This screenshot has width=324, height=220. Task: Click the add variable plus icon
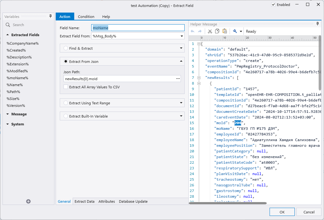tap(28, 201)
